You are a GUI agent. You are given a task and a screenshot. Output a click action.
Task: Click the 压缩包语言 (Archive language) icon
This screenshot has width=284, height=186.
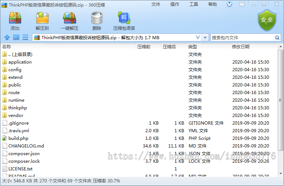[124, 18]
